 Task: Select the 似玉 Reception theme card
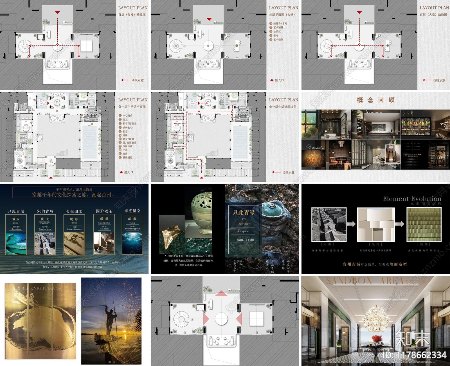click(16, 235)
